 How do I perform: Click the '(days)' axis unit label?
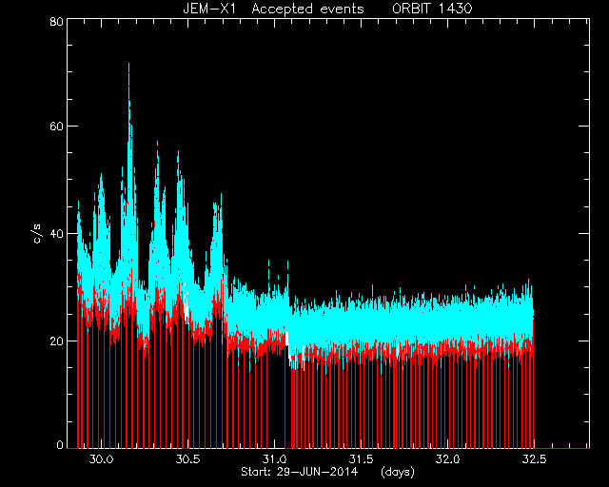(x=398, y=472)
